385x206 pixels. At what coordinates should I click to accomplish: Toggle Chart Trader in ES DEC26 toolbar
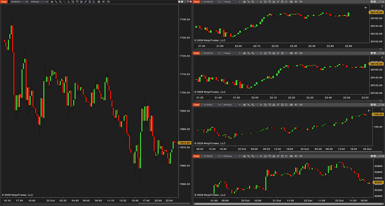pyautogui.click(x=77, y=2)
